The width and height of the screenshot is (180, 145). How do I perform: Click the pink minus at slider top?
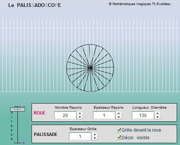coord(24,107)
